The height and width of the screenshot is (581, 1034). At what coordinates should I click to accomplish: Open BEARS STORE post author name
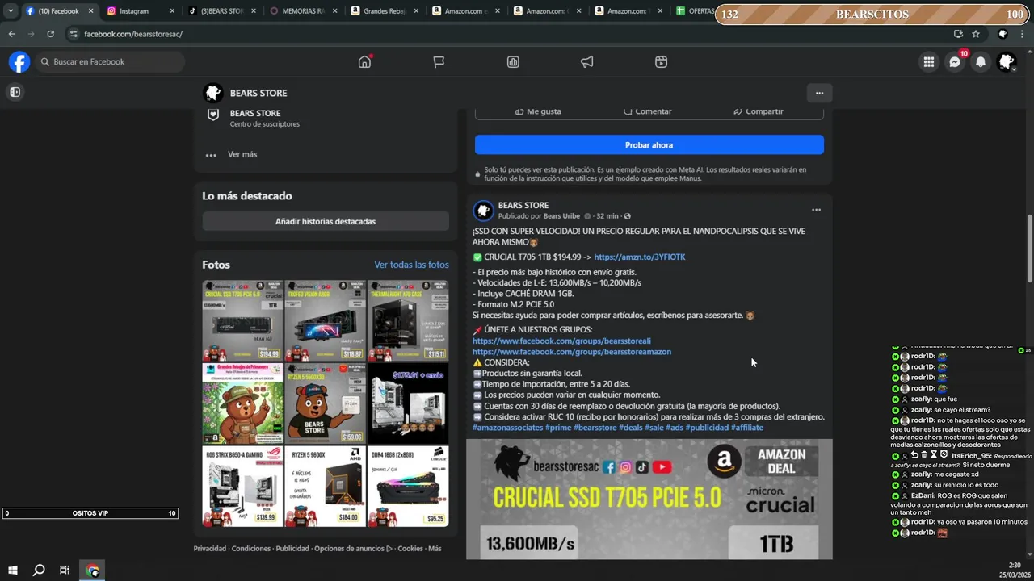click(523, 205)
